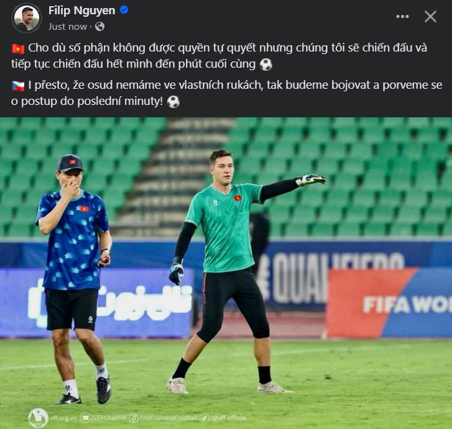Click the Vietnam flag emoji

tap(18, 48)
